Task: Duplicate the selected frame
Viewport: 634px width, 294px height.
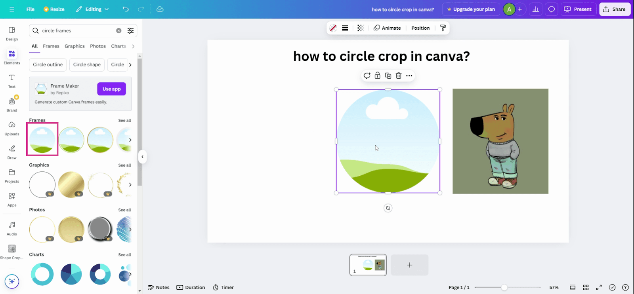Action: (388, 76)
